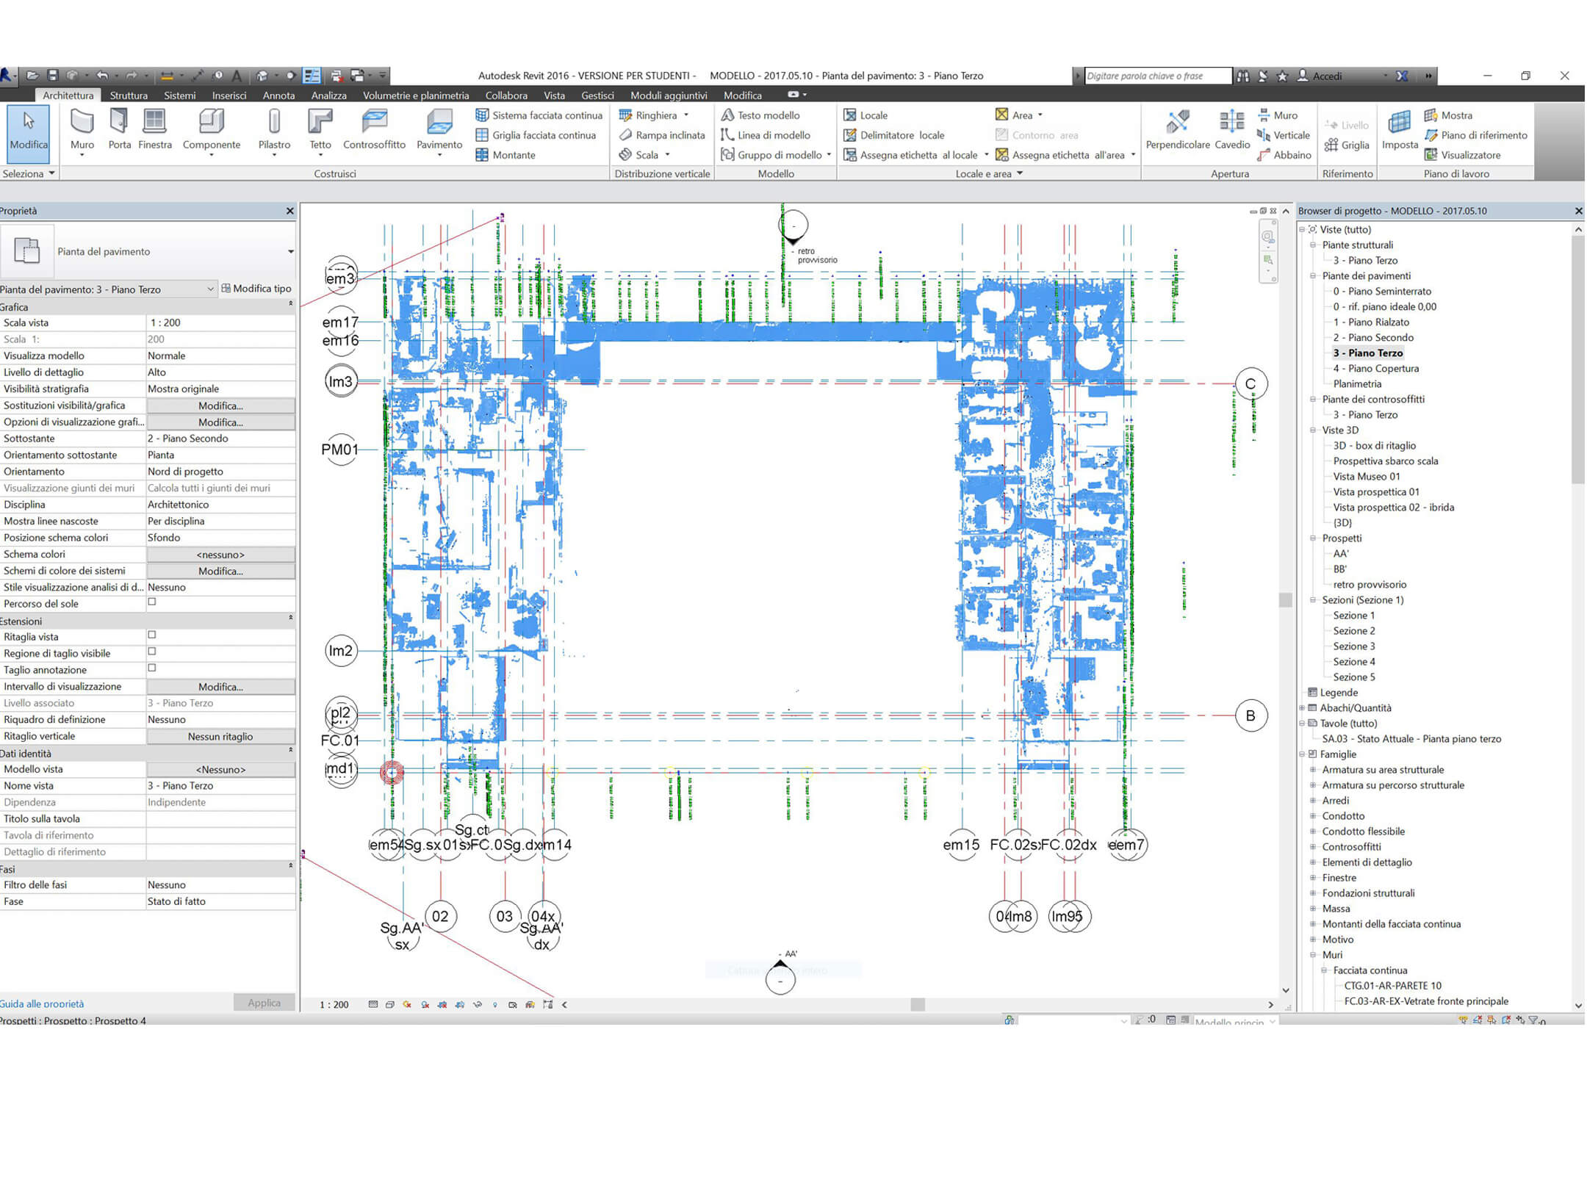Open the Annota ribbon tab
Screen dimensions: 1587x1190
click(x=278, y=95)
